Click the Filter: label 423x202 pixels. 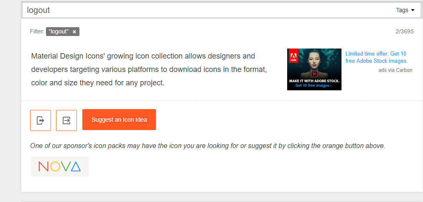tap(37, 32)
